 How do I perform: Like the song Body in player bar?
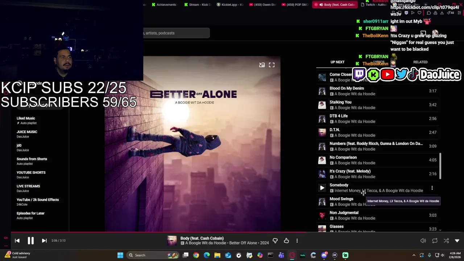click(x=286, y=241)
